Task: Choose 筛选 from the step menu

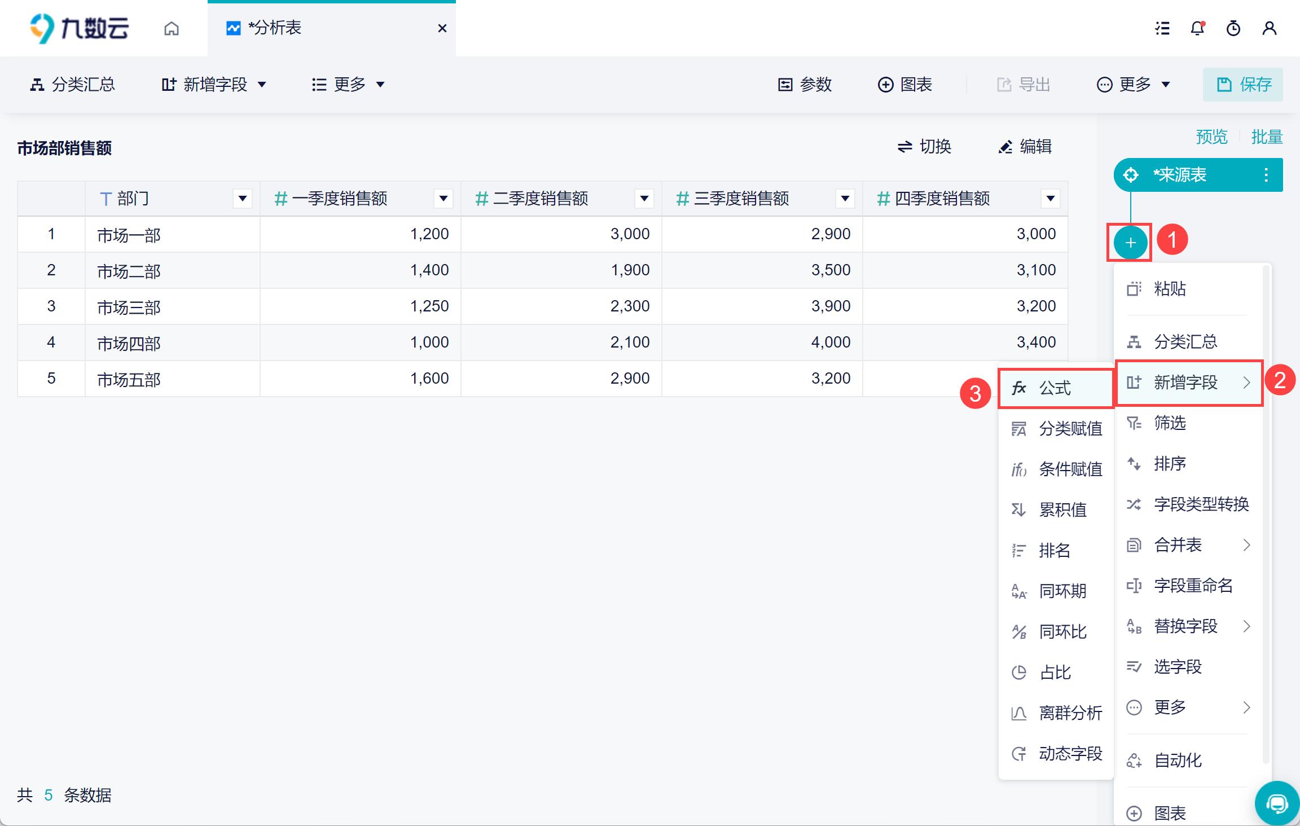Action: [1188, 423]
